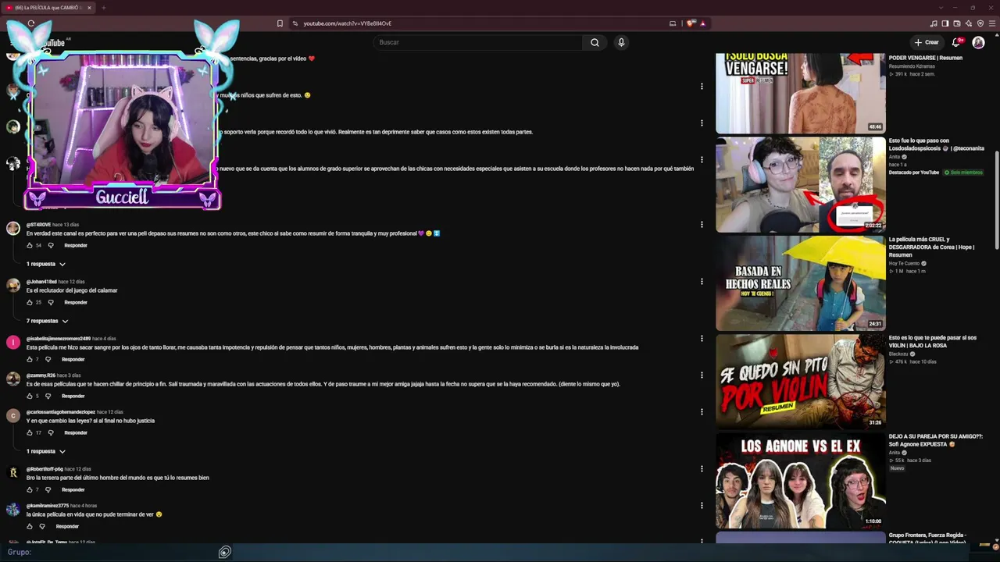Open YouTube notifications bell
This screenshot has height=562, width=1000.
pos(955,42)
